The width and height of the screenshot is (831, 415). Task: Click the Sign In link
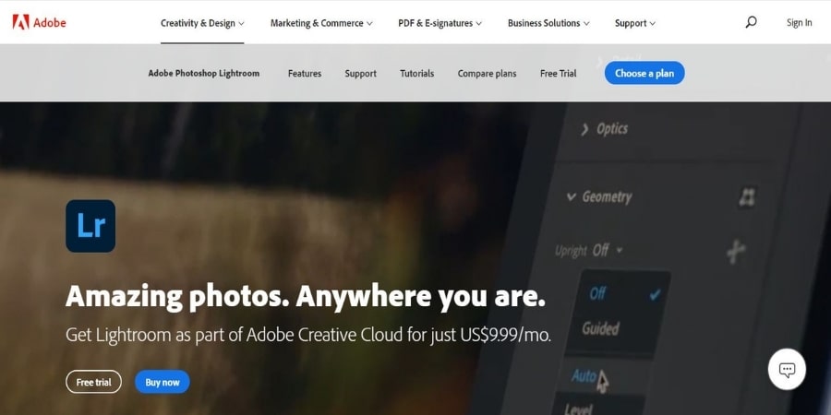coord(800,23)
